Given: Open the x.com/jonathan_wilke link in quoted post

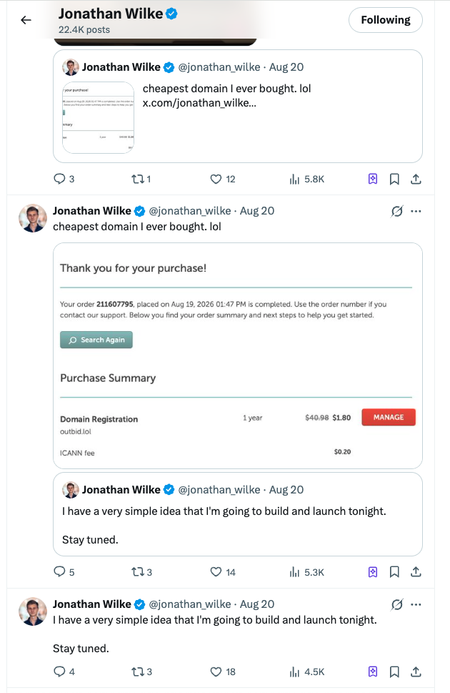Looking at the screenshot, I should (199, 103).
